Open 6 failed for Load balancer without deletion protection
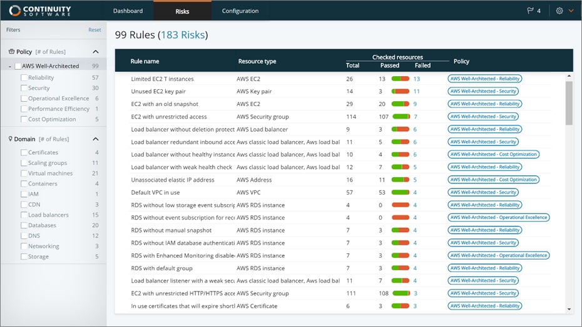The image size is (582, 327). 415,129
